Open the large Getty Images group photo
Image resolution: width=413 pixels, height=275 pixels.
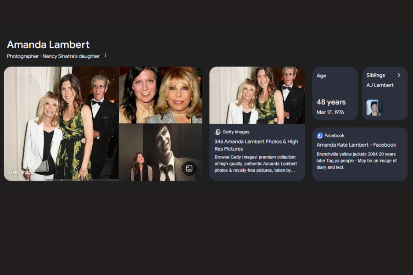point(61,124)
